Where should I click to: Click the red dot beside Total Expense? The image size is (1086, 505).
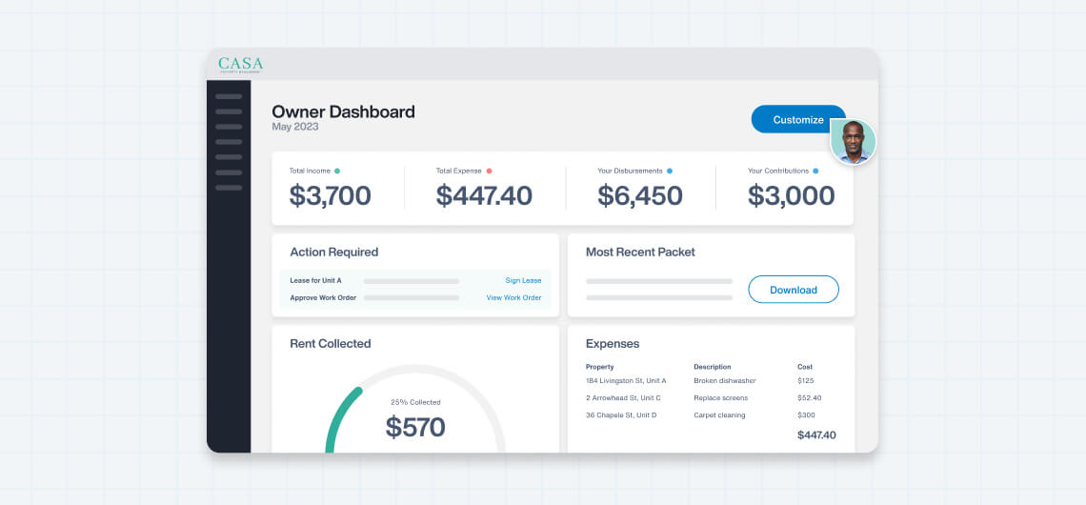[489, 172]
